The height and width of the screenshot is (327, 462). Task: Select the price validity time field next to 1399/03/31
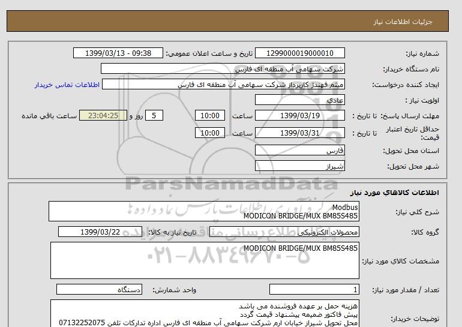(210, 133)
